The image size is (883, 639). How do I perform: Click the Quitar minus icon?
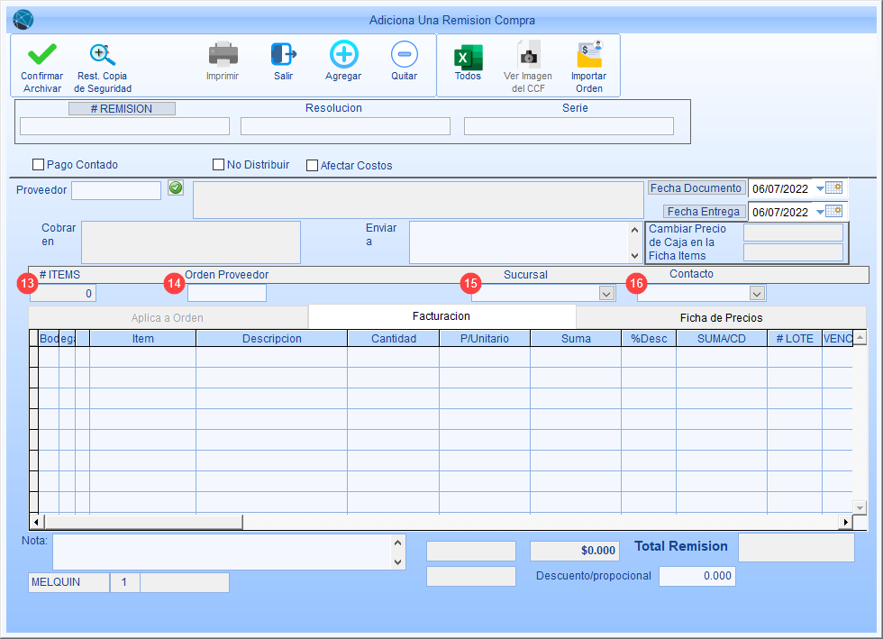click(405, 55)
